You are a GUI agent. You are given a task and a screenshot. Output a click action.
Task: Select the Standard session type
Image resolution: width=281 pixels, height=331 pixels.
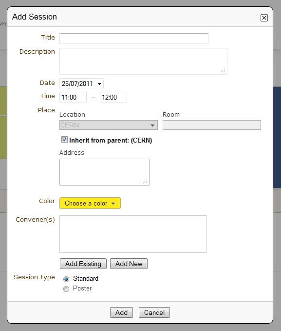click(66, 279)
